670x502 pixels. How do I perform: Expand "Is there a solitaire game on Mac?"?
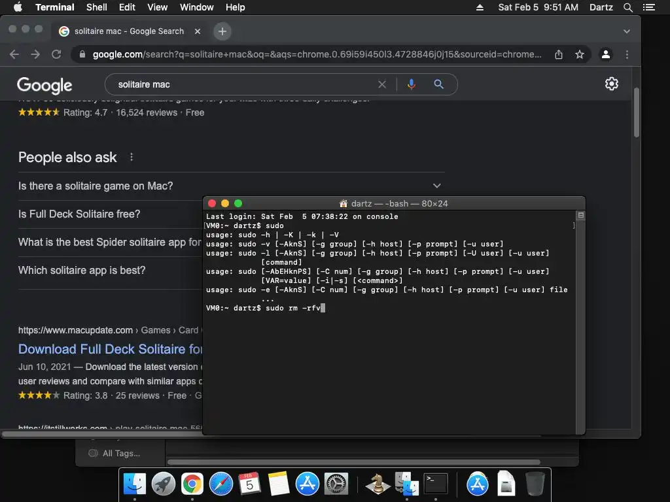(231, 186)
